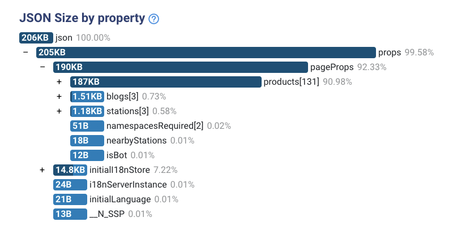Expand the stations[3] node

click(x=59, y=111)
